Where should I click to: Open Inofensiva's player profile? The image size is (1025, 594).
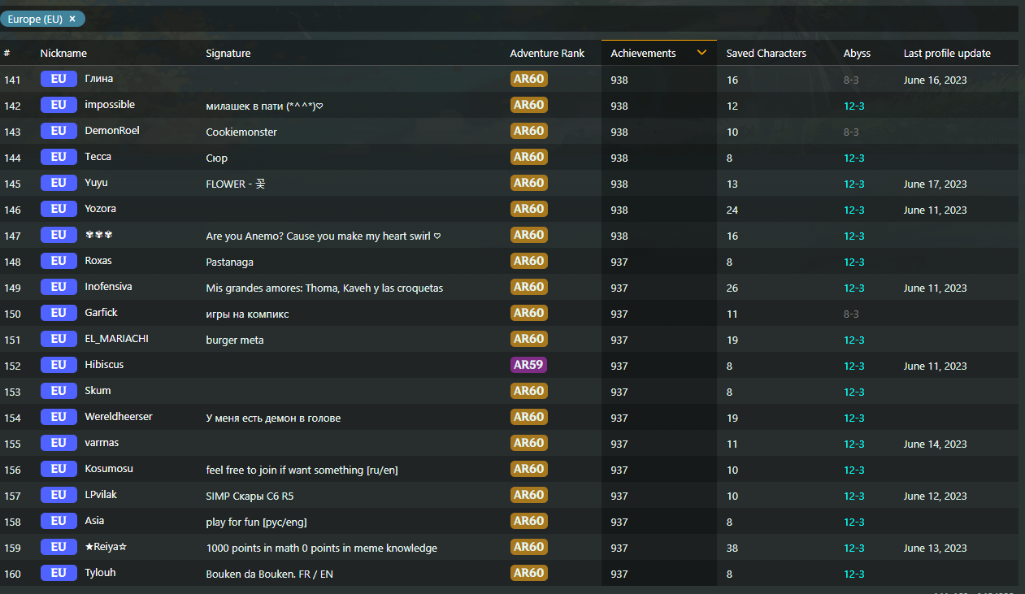point(108,287)
